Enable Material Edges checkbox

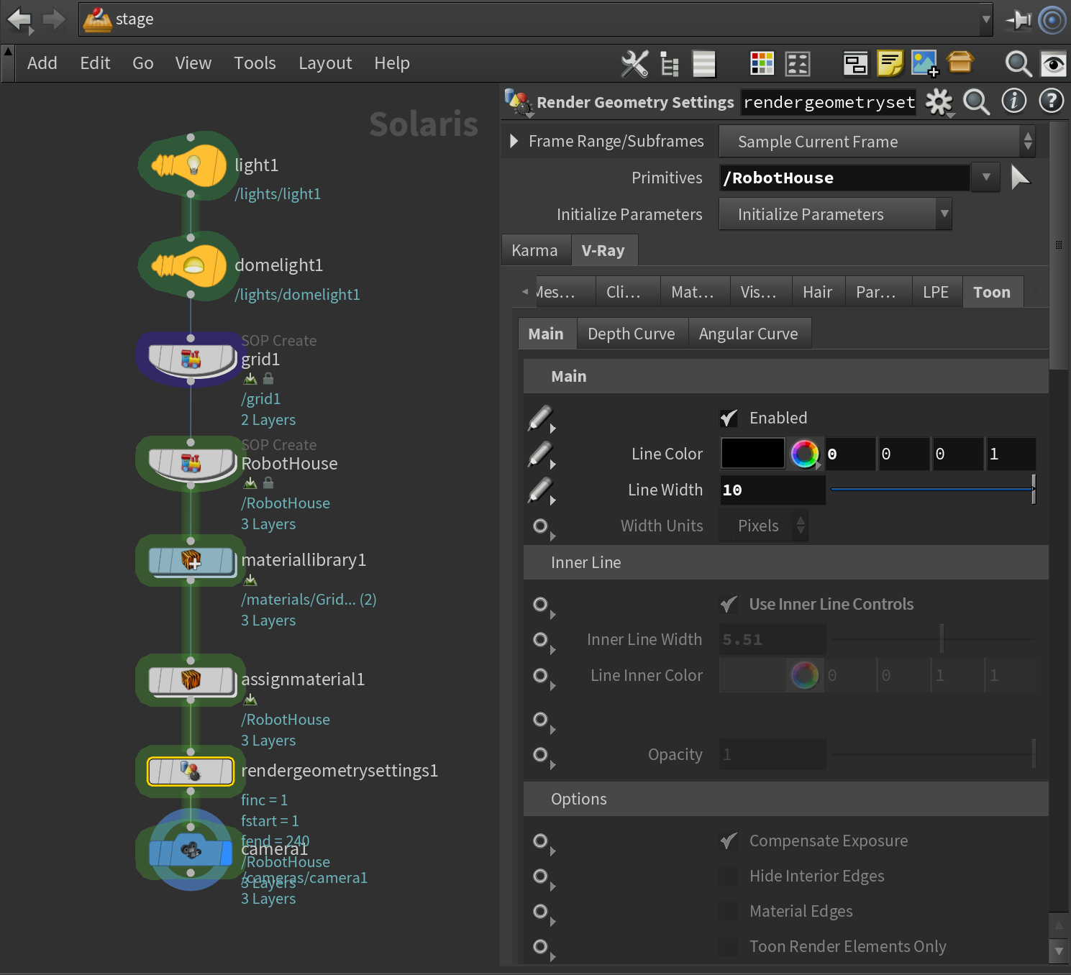click(x=729, y=911)
